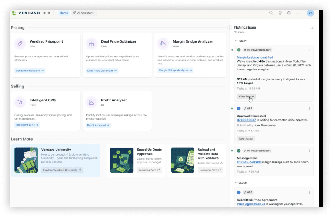Select the Intelligent CPQ card icon
Image resolution: width=333 pixels, height=217 pixels.
(x=20, y=102)
